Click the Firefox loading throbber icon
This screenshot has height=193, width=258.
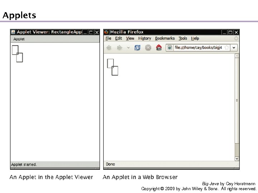click(236, 38)
